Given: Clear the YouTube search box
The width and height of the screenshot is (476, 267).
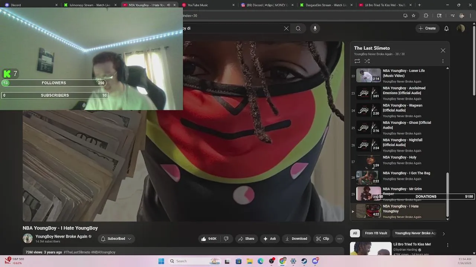Looking at the screenshot, I should [x=286, y=29].
